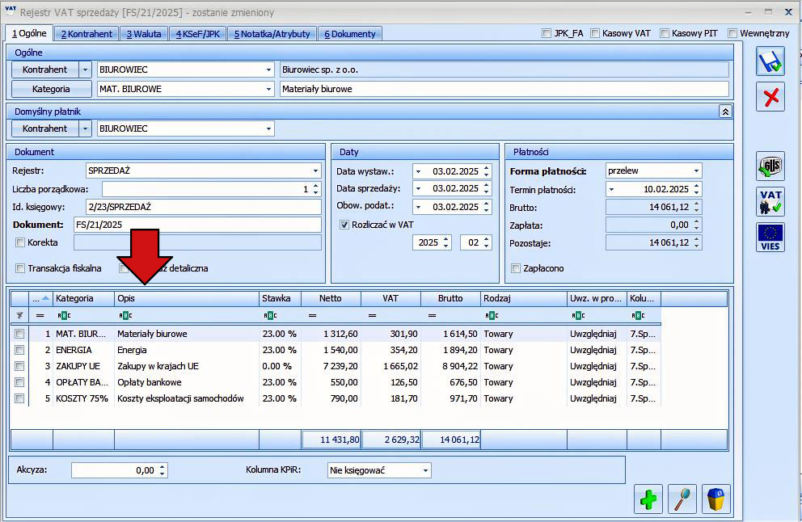Click the Kontrahent button in Ogólne
The image size is (802, 522).
click(x=45, y=69)
